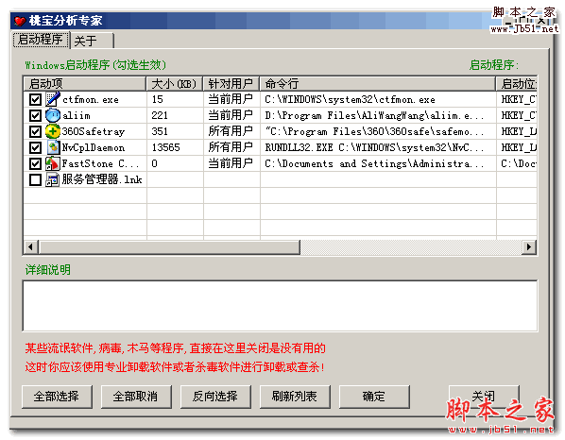Click size value 221
Image resolution: width=565 pixels, height=440 pixels.
click(x=160, y=115)
